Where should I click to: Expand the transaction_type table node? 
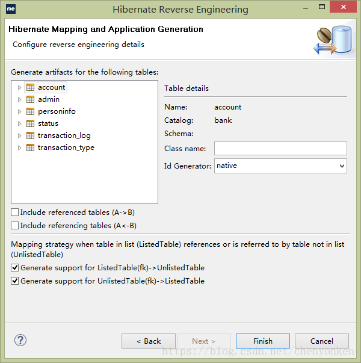pyautogui.click(x=19, y=147)
